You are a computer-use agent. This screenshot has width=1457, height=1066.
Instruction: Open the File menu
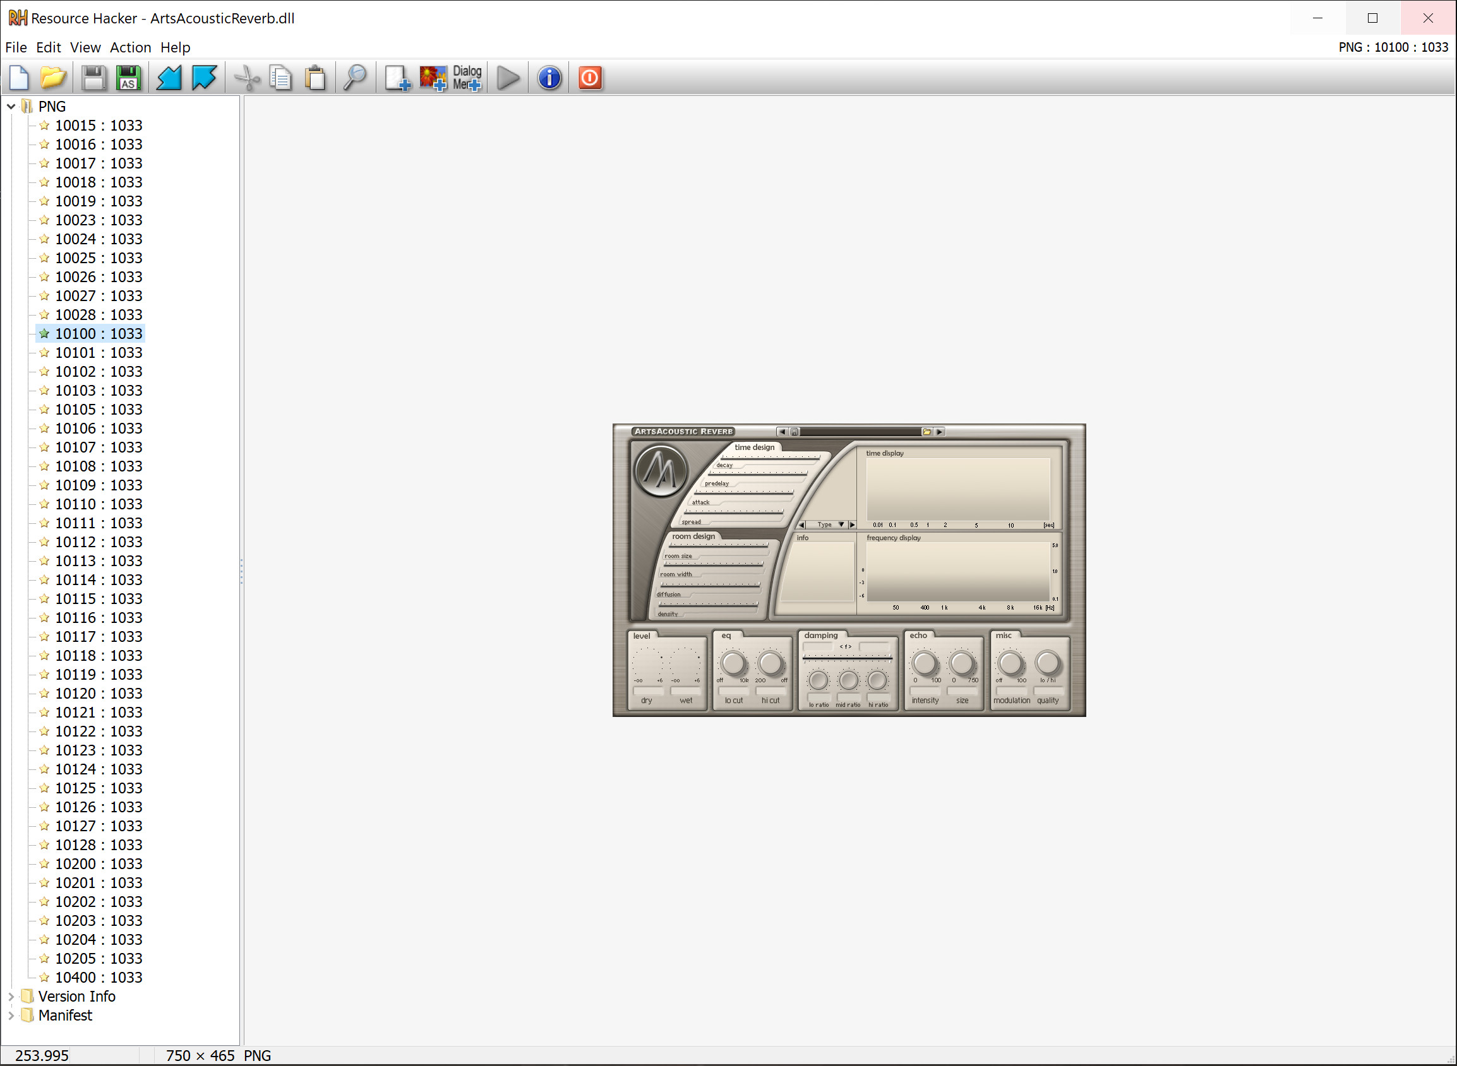[x=16, y=47]
